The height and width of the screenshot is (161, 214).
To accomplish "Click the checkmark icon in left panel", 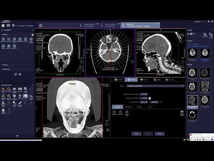I will (16, 74).
